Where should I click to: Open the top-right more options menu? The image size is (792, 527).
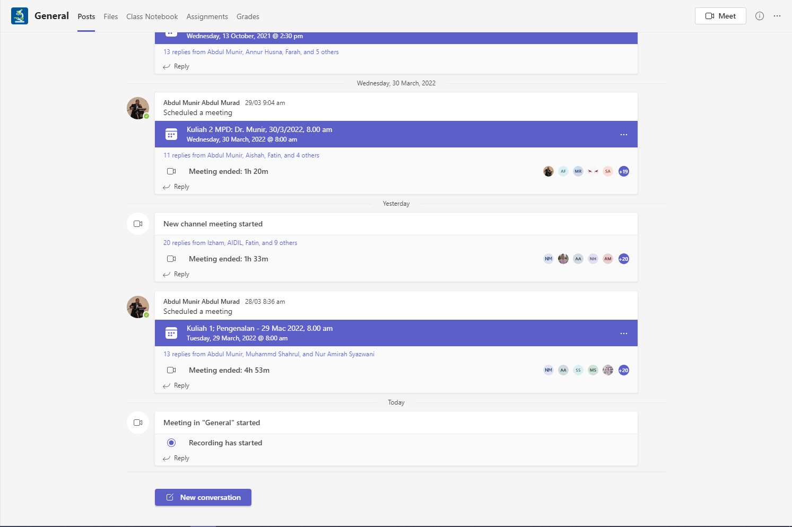point(777,16)
